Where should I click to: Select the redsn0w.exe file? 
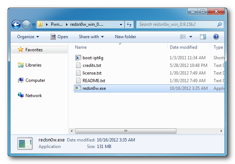pyautogui.click(x=94, y=88)
